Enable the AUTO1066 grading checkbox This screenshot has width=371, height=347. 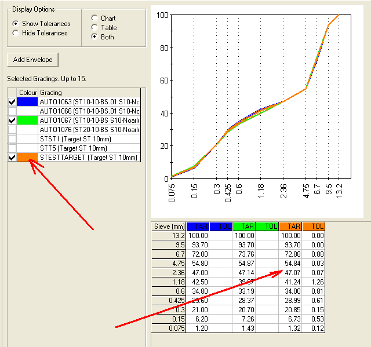12,111
